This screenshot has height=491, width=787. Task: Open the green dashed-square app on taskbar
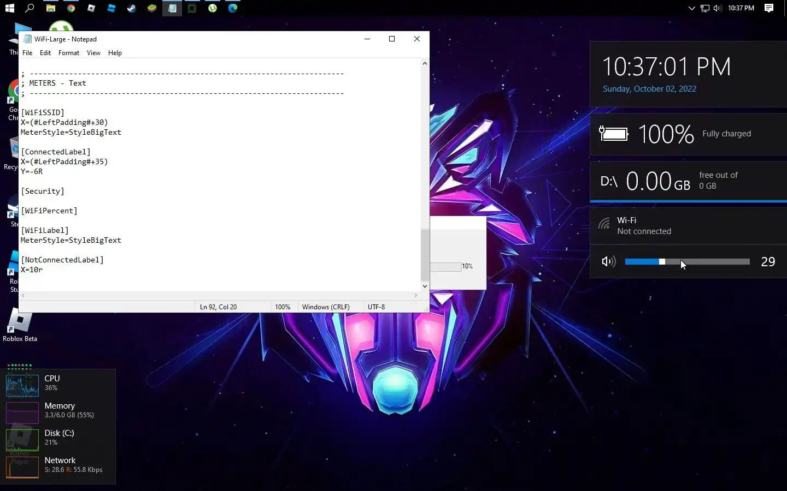tap(192, 8)
